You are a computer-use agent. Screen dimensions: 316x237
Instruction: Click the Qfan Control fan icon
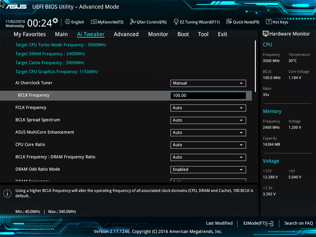pos(133,22)
